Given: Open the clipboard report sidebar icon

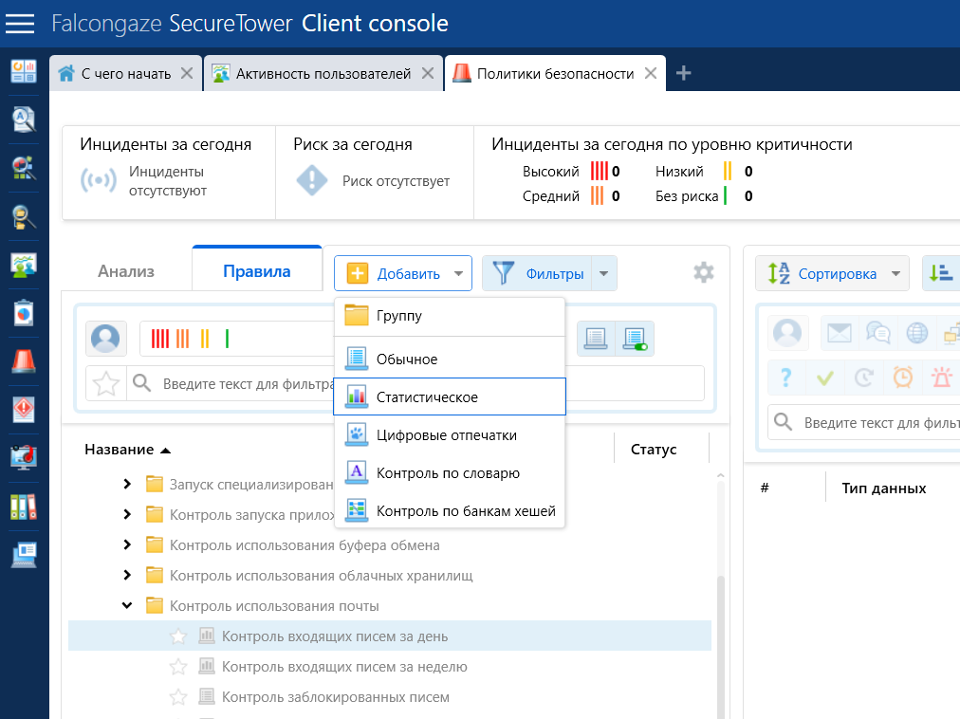Looking at the screenshot, I should point(24,313).
